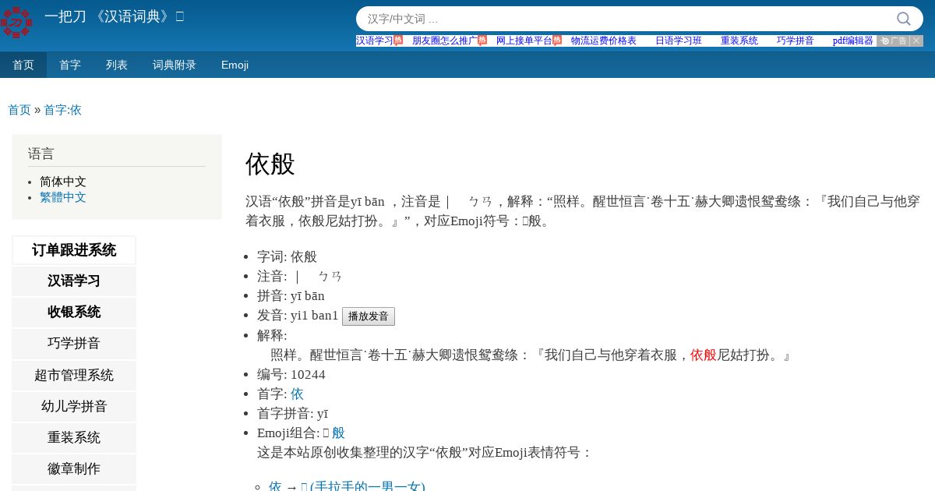This screenshot has width=935, height=491.
Task: Click the 日语学习班 ad link
Action: pos(679,41)
